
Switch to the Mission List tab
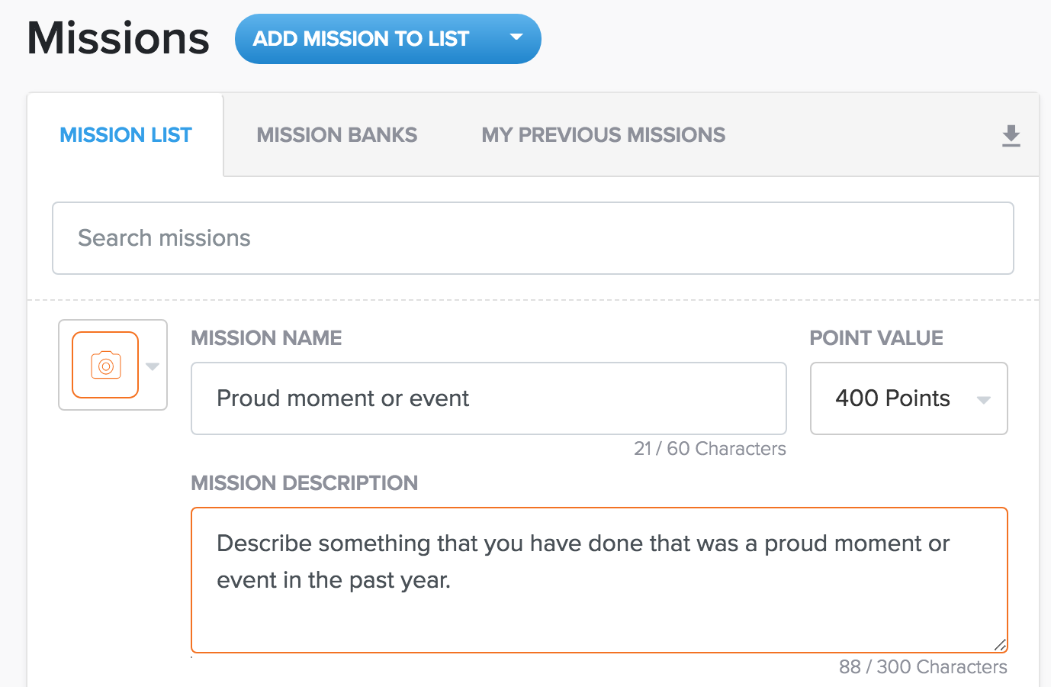tap(126, 135)
